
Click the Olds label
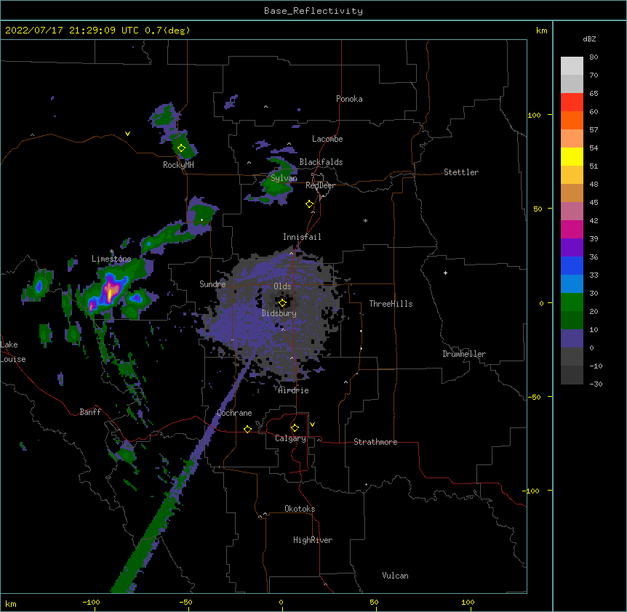point(282,286)
